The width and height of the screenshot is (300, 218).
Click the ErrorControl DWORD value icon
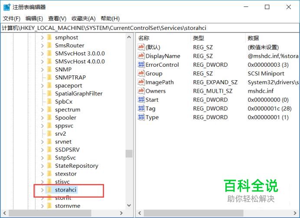coord(141,65)
